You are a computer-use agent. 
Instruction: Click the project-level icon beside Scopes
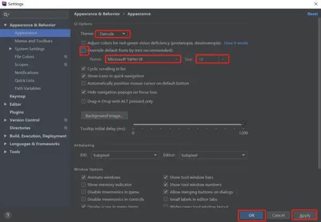pyautogui.click(x=65, y=65)
